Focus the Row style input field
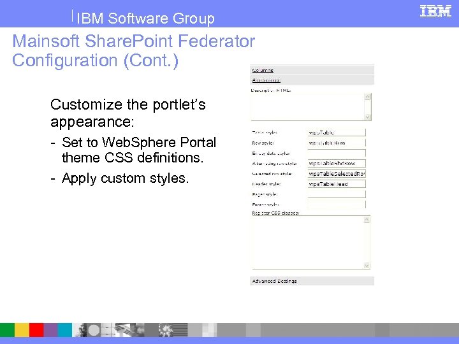Image resolution: width=459 pixels, height=344 pixels. coord(337,143)
